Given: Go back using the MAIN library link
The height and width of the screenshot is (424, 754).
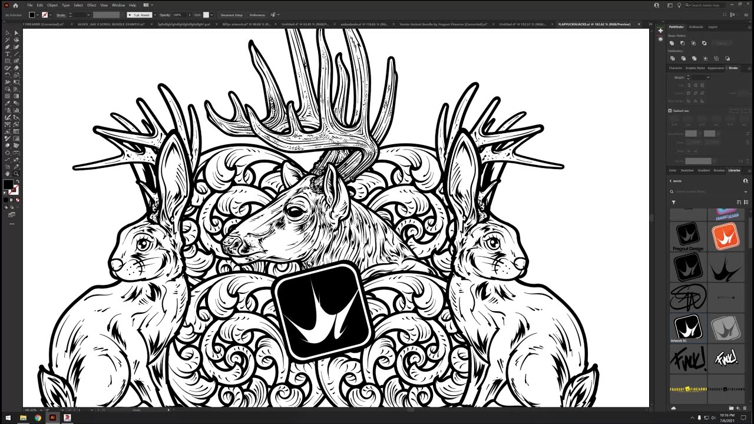Looking at the screenshot, I should click(x=675, y=181).
